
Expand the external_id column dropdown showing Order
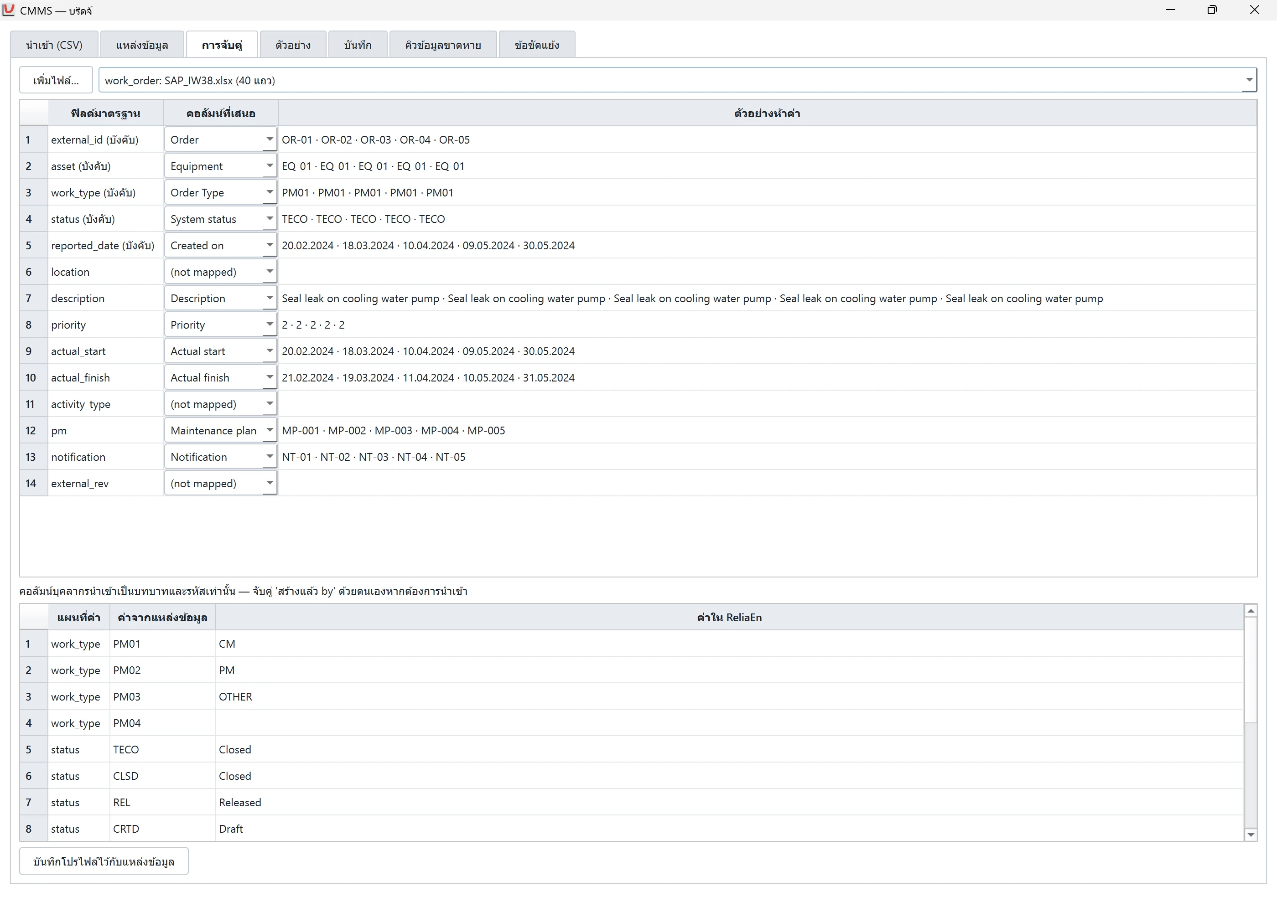click(221, 139)
